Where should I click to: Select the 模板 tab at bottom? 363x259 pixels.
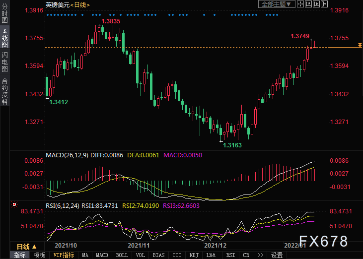(39, 255)
